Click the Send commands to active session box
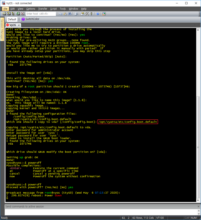 pyautogui.click(x=98, y=206)
